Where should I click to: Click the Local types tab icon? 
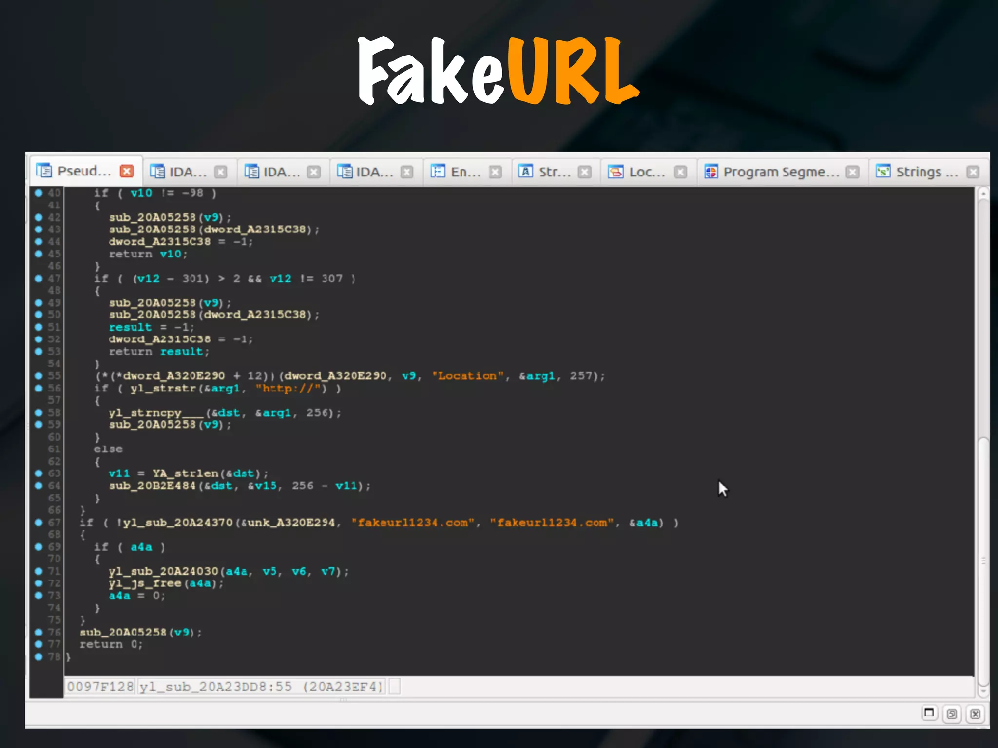coord(615,171)
